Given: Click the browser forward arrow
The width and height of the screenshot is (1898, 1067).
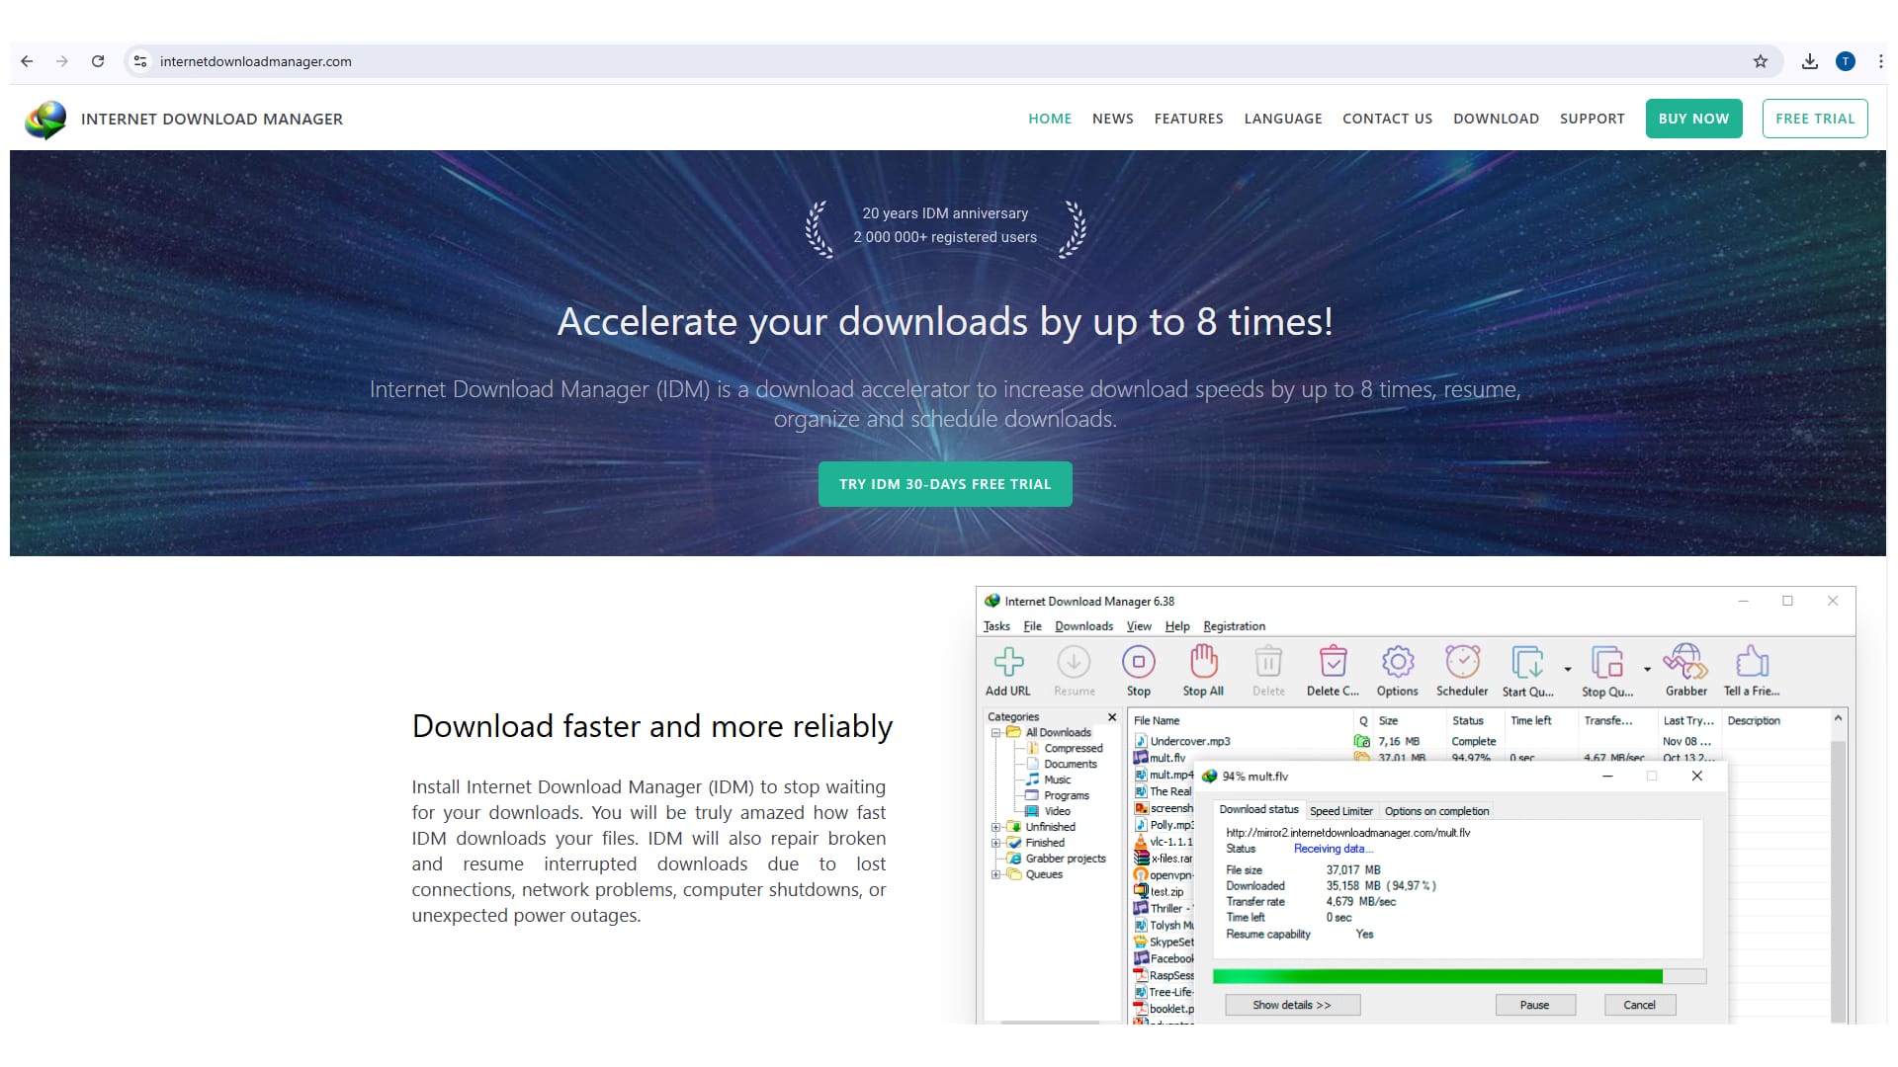Looking at the screenshot, I should point(62,61).
